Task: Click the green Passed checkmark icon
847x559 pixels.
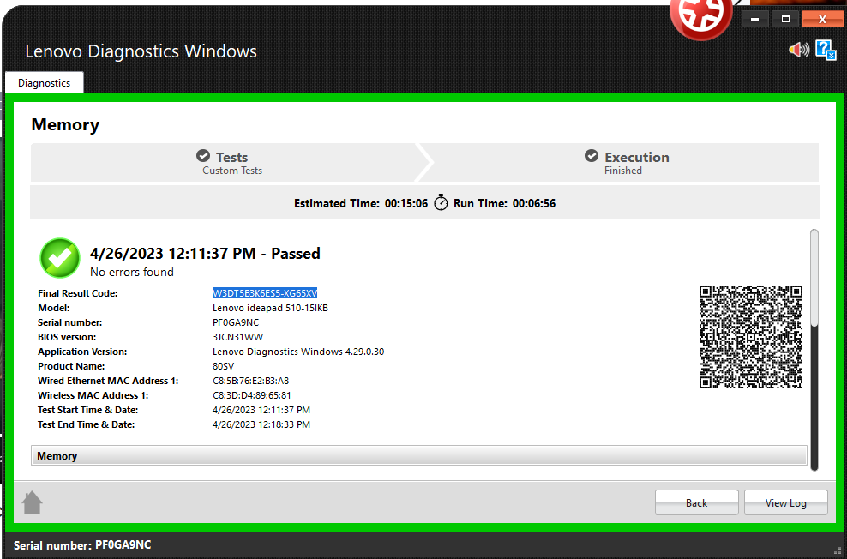Action: (x=60, y=258)
